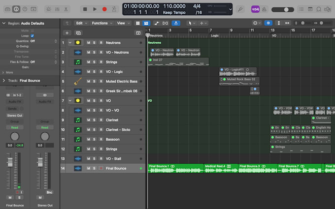Select the Final Bounce.1 audio region
Viewport: 335px width, 209px height.
[x=176, y=168]
